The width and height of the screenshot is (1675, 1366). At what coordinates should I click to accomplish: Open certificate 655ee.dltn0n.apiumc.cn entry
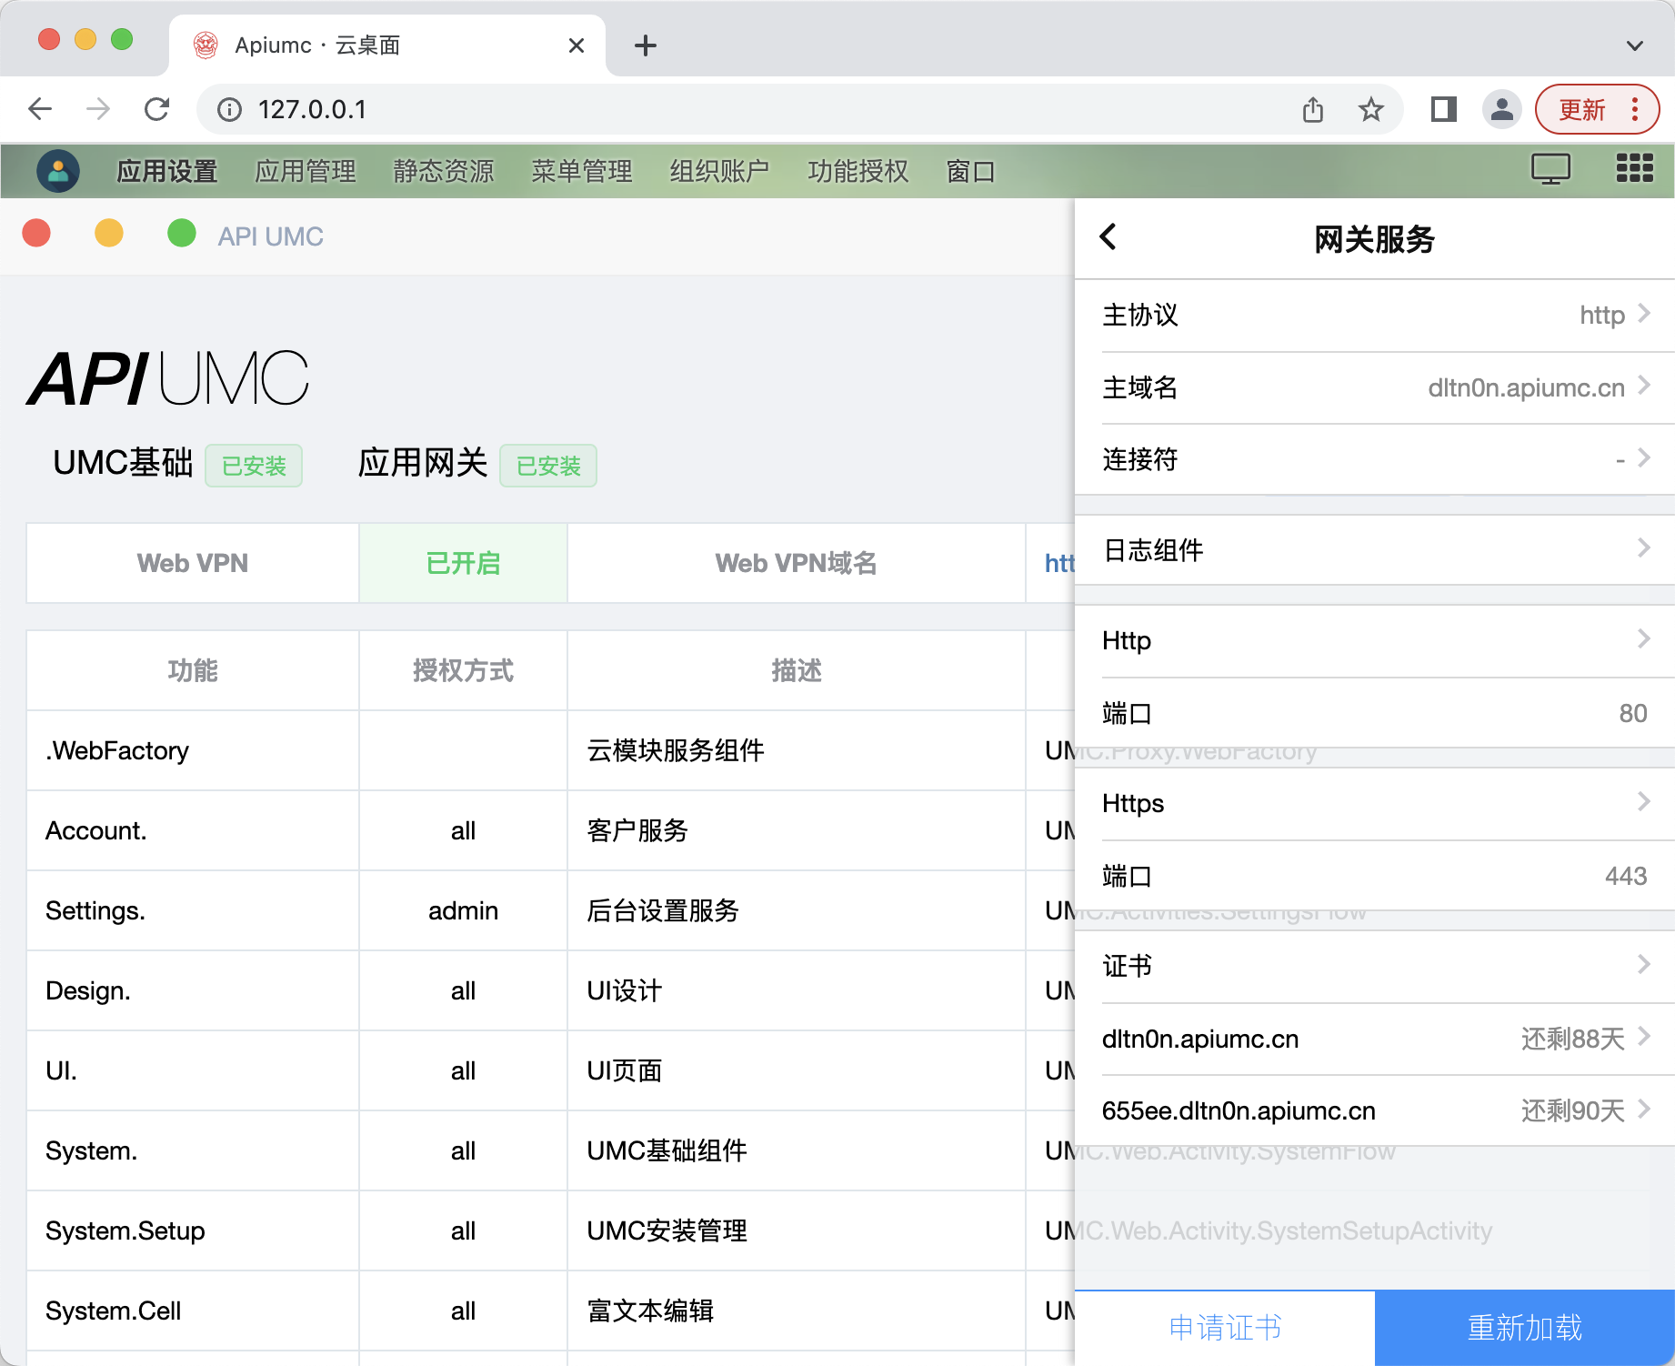pyautogui.click(x=1375, y=1110)
